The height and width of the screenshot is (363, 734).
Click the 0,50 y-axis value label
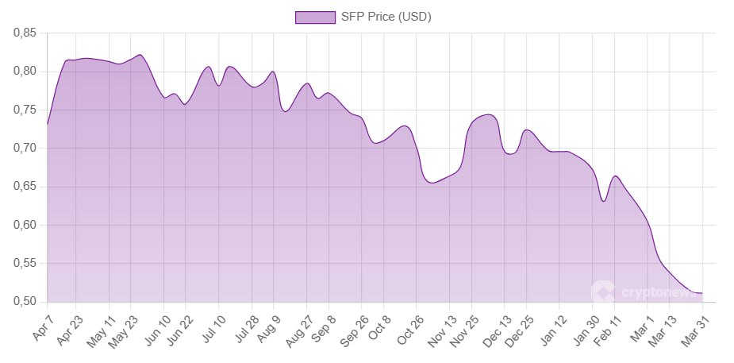tap(25, 302)
